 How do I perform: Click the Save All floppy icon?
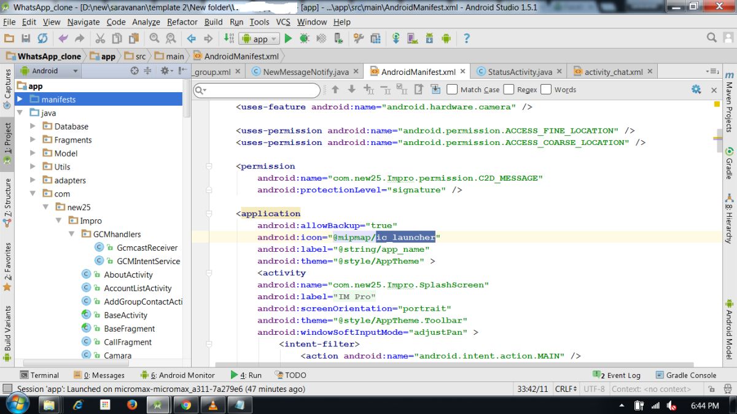pyautogui.click(x=26, y=38)
